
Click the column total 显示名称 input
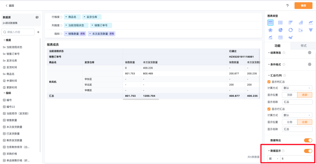(x=297, y=102)
